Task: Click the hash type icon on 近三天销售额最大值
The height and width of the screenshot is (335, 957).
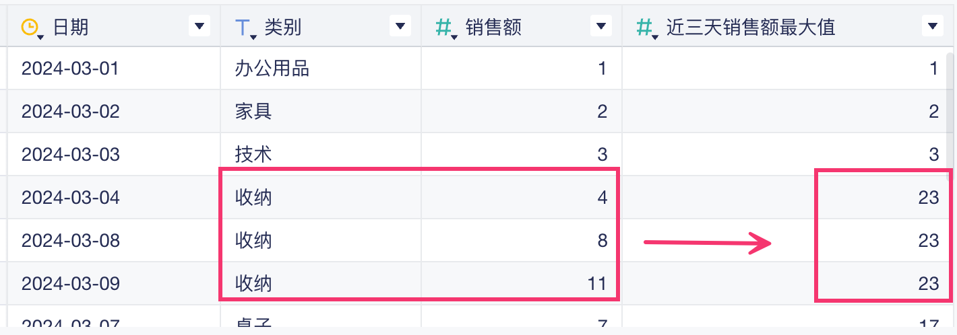Action: point(644,27)
